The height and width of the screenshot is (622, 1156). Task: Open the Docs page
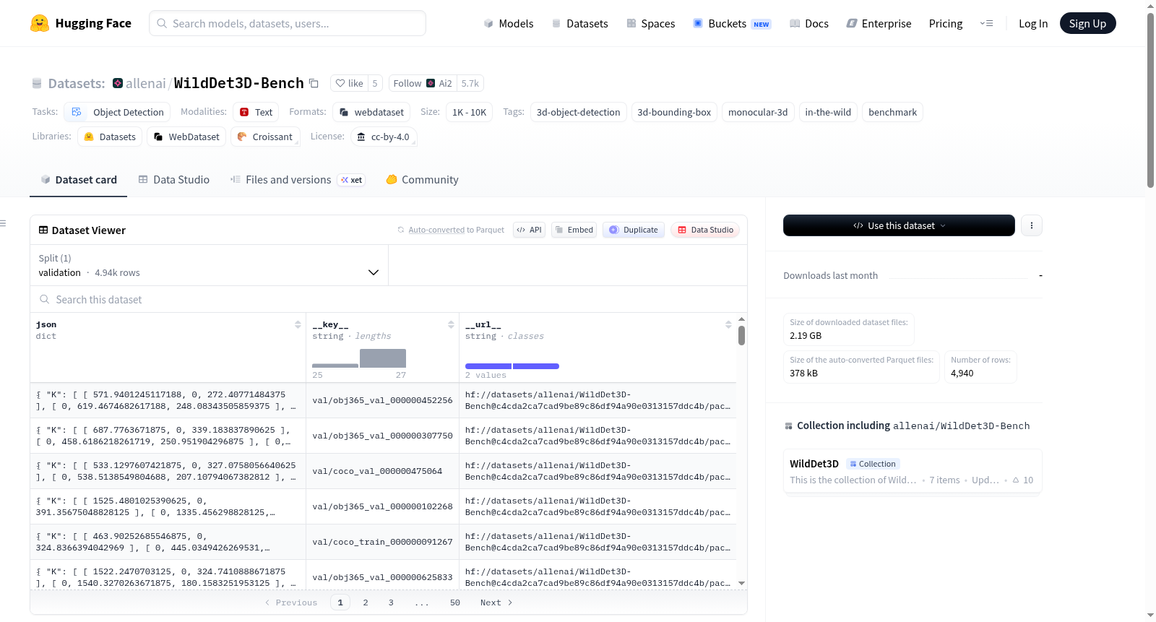[809, 23]
